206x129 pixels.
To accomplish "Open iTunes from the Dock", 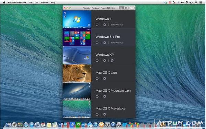I will (x=96, y=125).
